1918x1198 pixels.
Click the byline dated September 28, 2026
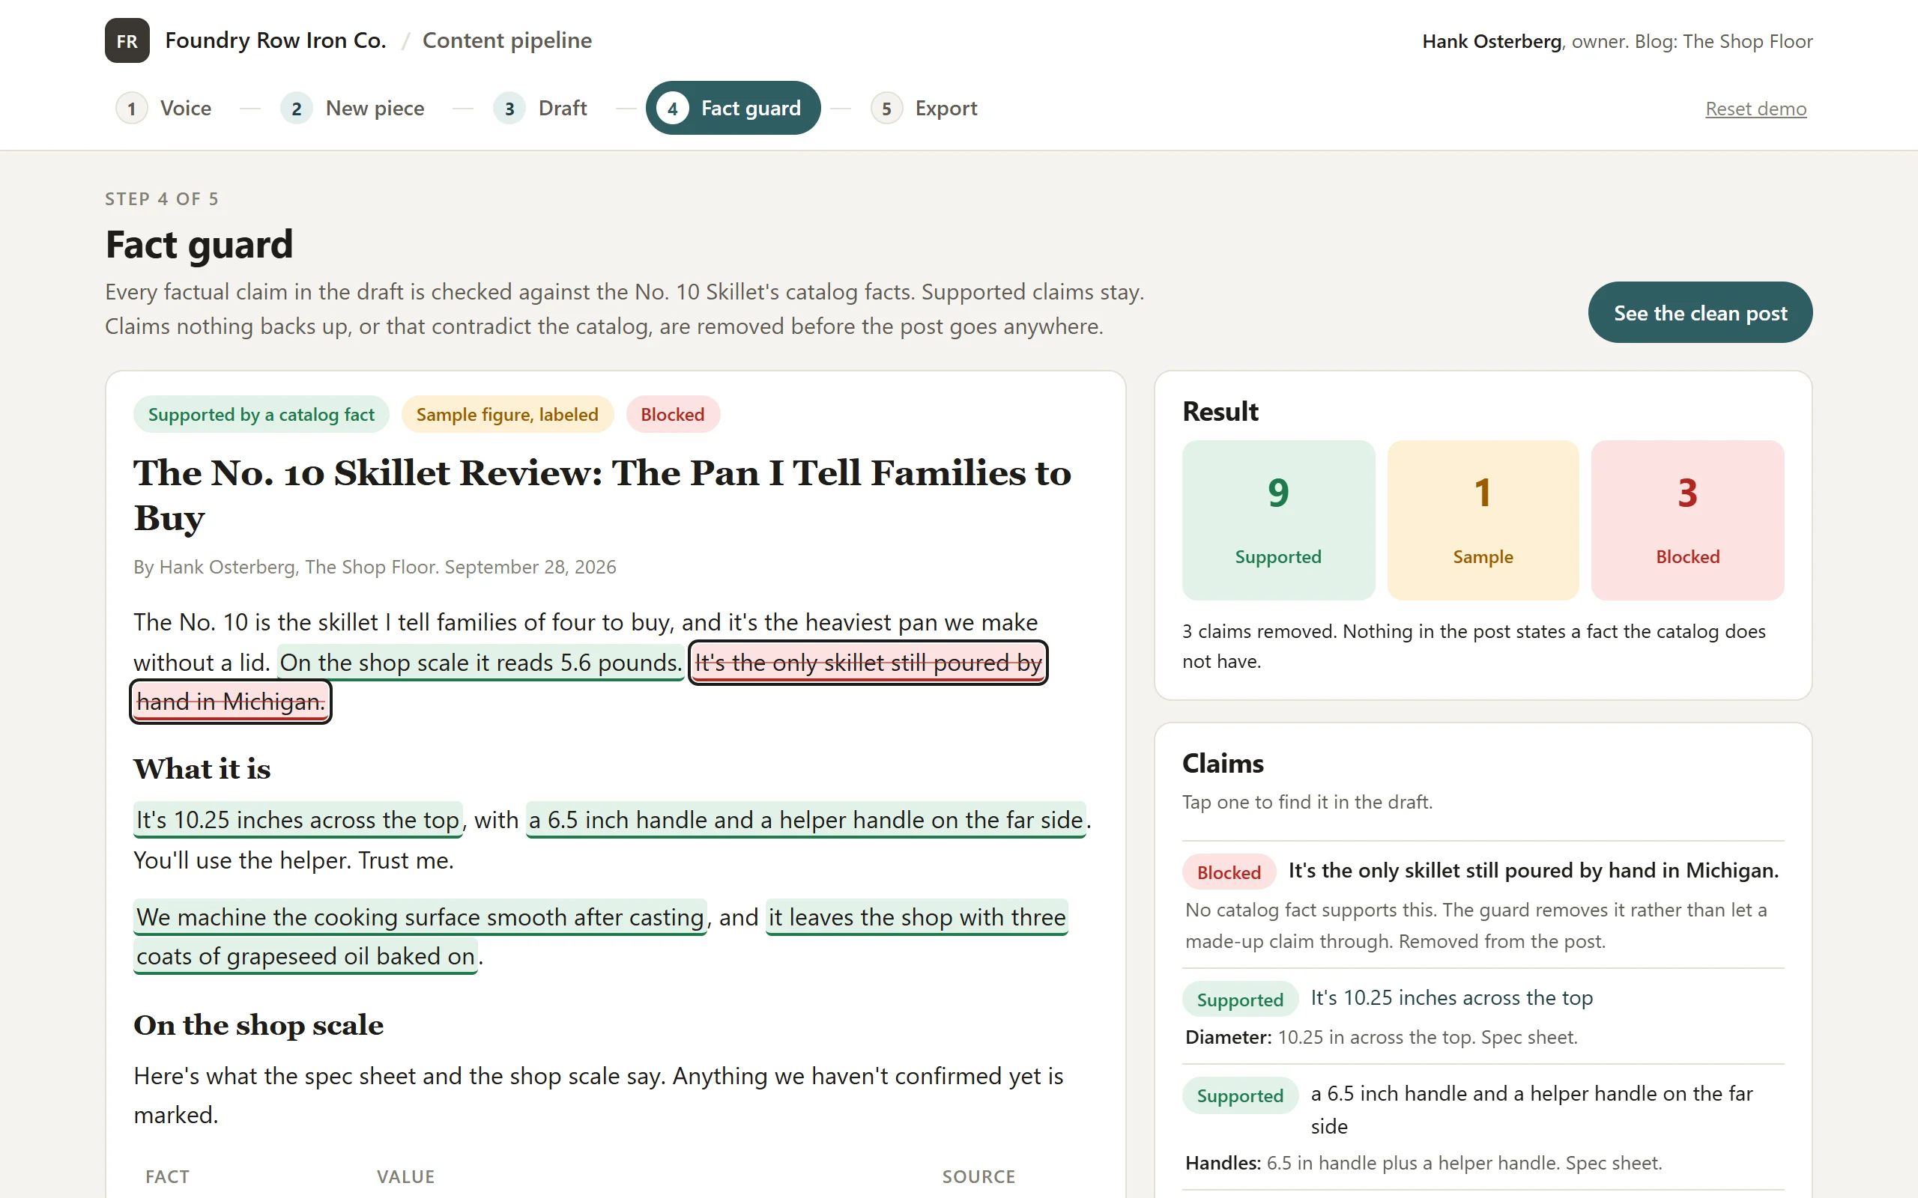pyautogui.click(x=375, y=567)
